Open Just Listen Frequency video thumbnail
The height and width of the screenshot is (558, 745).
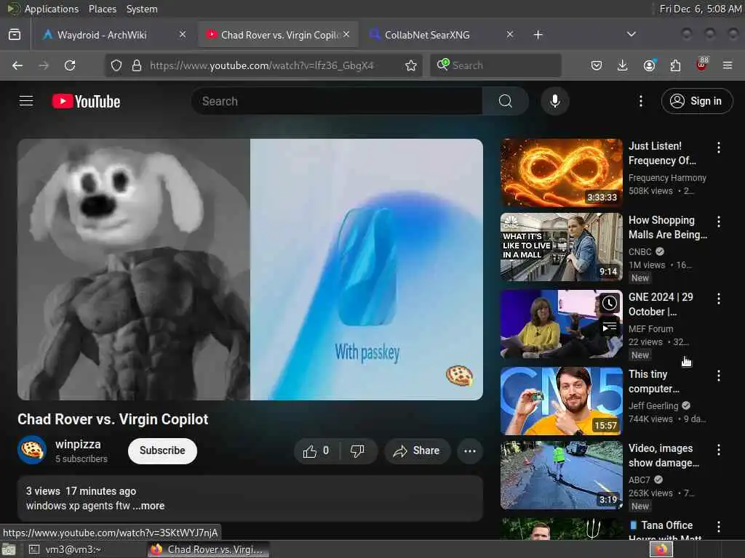point(561,173)
